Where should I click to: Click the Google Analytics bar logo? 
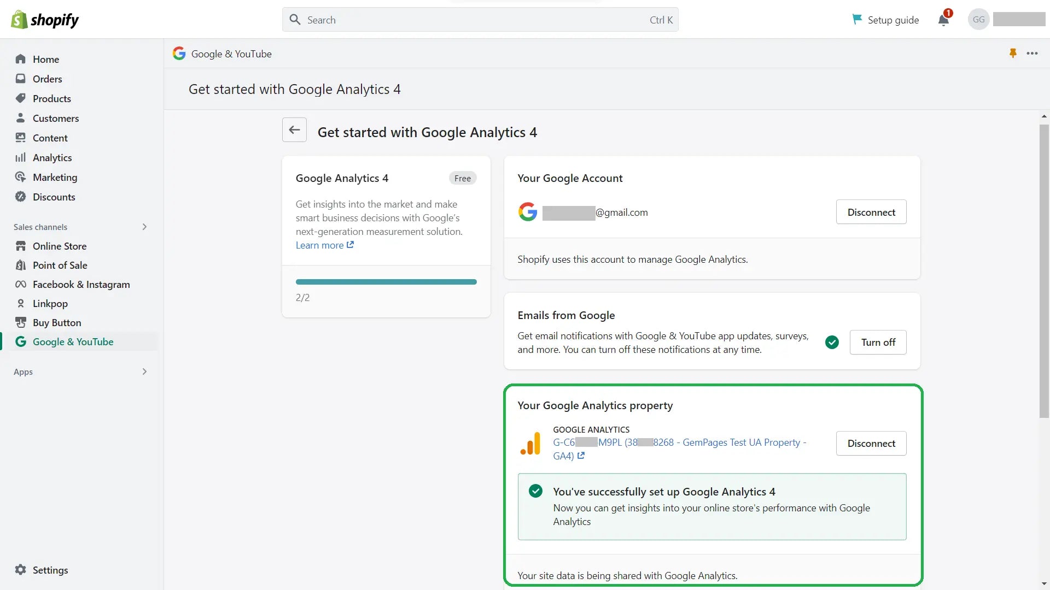coord(530,443)
